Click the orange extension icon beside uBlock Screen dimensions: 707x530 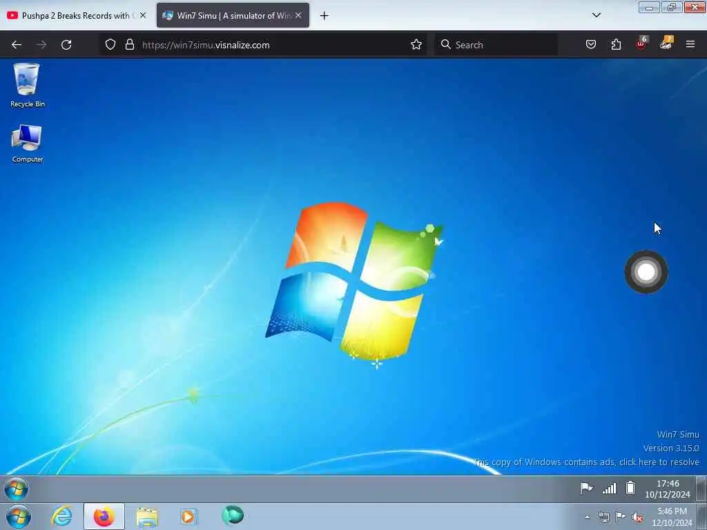(x=666, y=43)
